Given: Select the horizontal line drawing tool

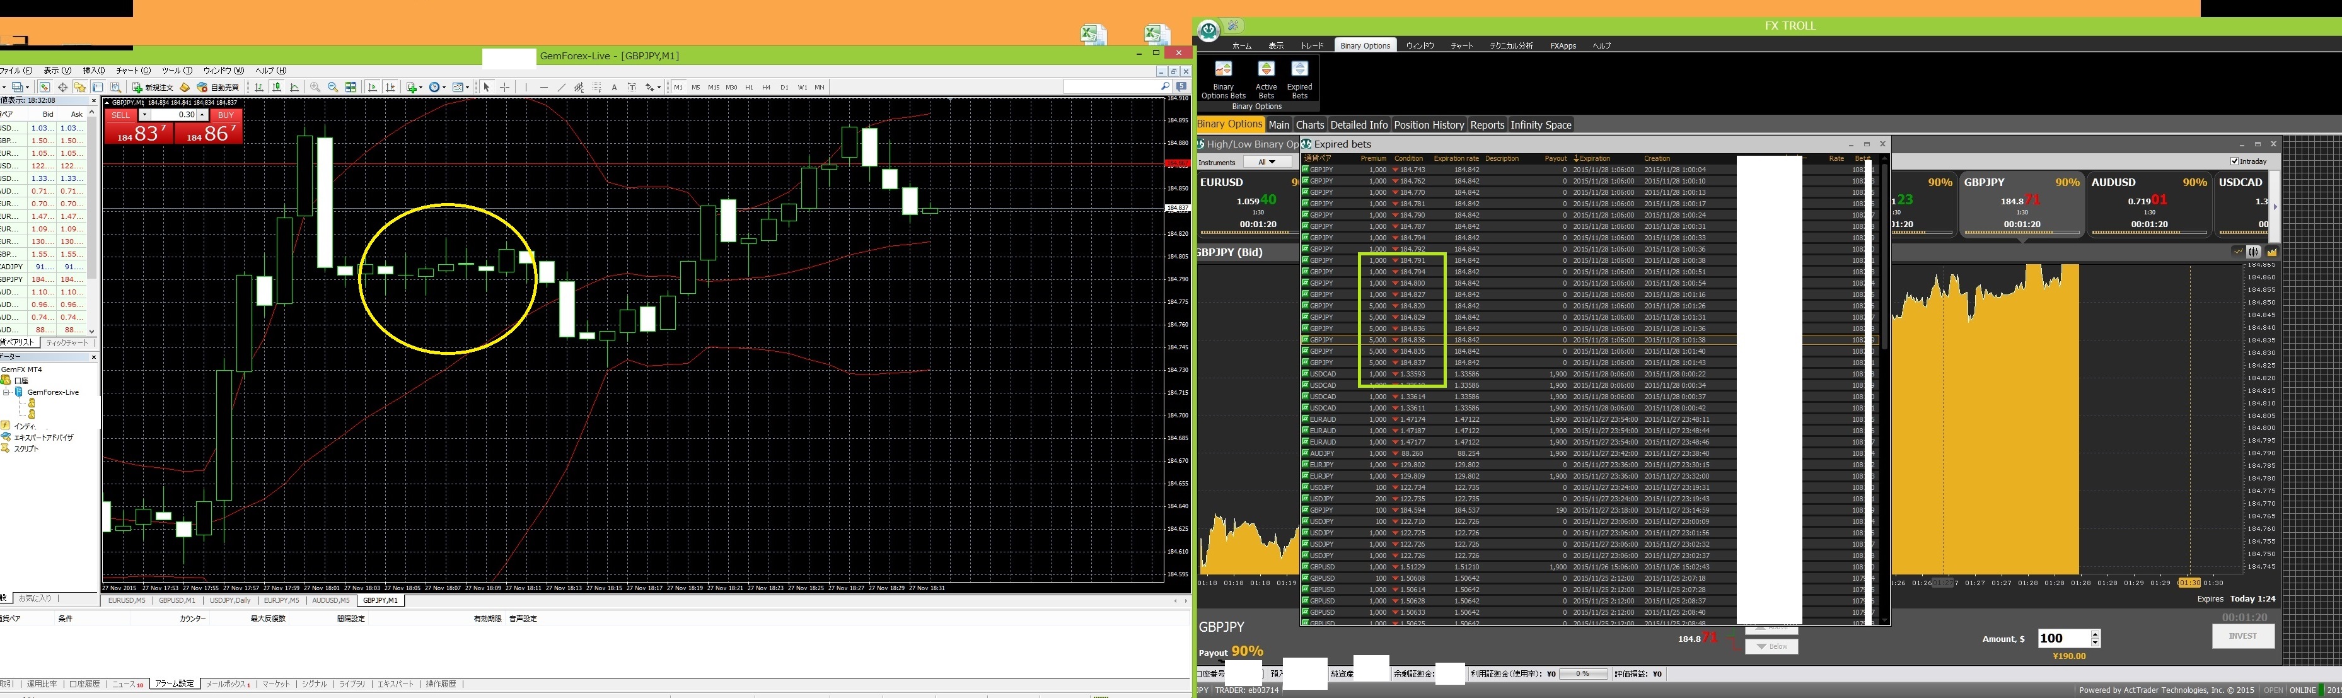Looking at the screenshot, I should coord(545,87).
